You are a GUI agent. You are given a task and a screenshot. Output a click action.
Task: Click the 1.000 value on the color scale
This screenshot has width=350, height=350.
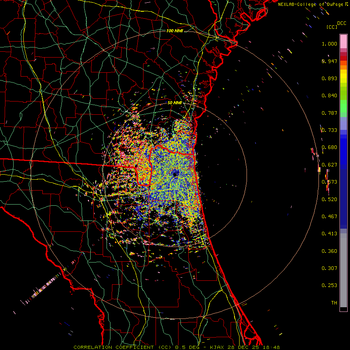click(329, 44)
